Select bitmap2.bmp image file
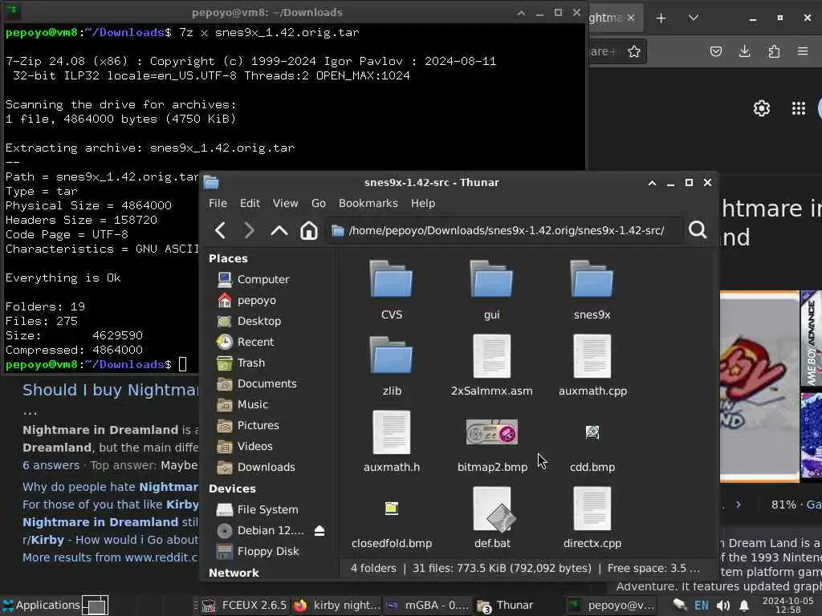 tap(492, 445)
